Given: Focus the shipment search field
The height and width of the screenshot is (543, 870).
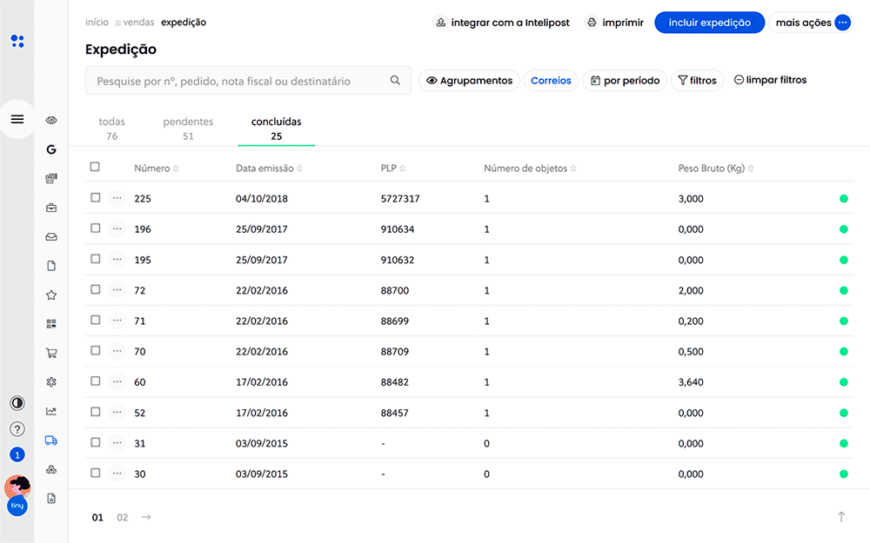Looking at the screenshot, I should click(x=248, y=81).
